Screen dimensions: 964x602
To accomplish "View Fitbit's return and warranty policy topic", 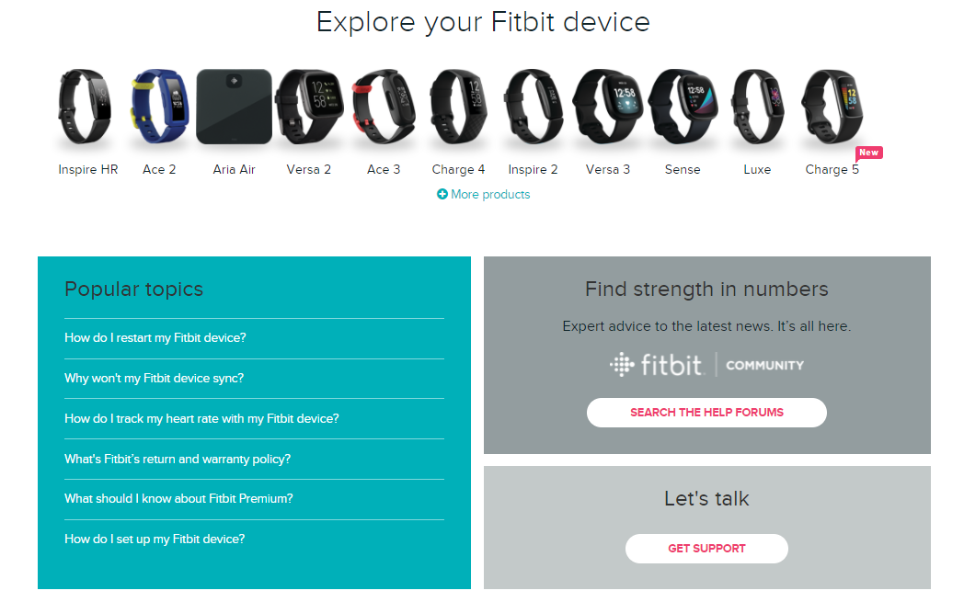I will [x=178, y=459].
